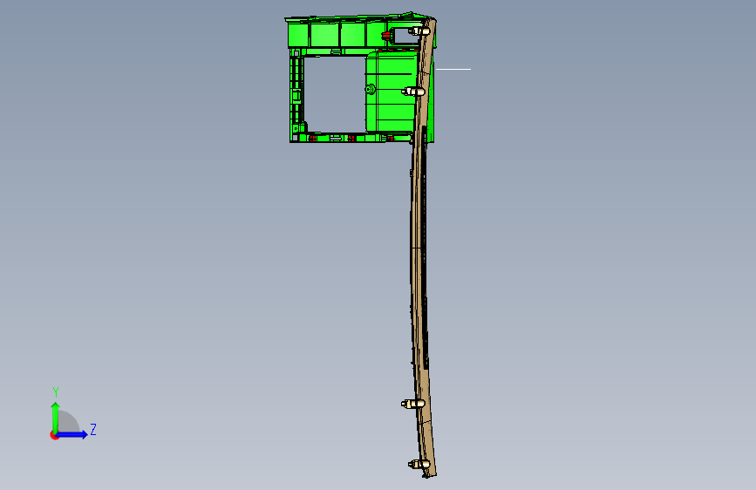Viewport: 756px width, 490px height.
Task: Pick the lowest mounting clip on the trim
Action: [x=419, y=465]
